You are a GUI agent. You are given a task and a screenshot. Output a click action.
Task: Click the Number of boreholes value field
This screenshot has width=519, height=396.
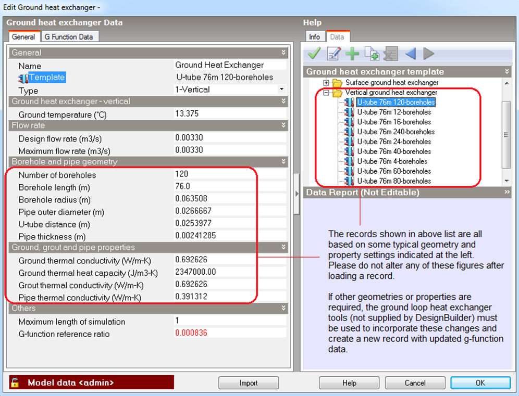(229, 174)
